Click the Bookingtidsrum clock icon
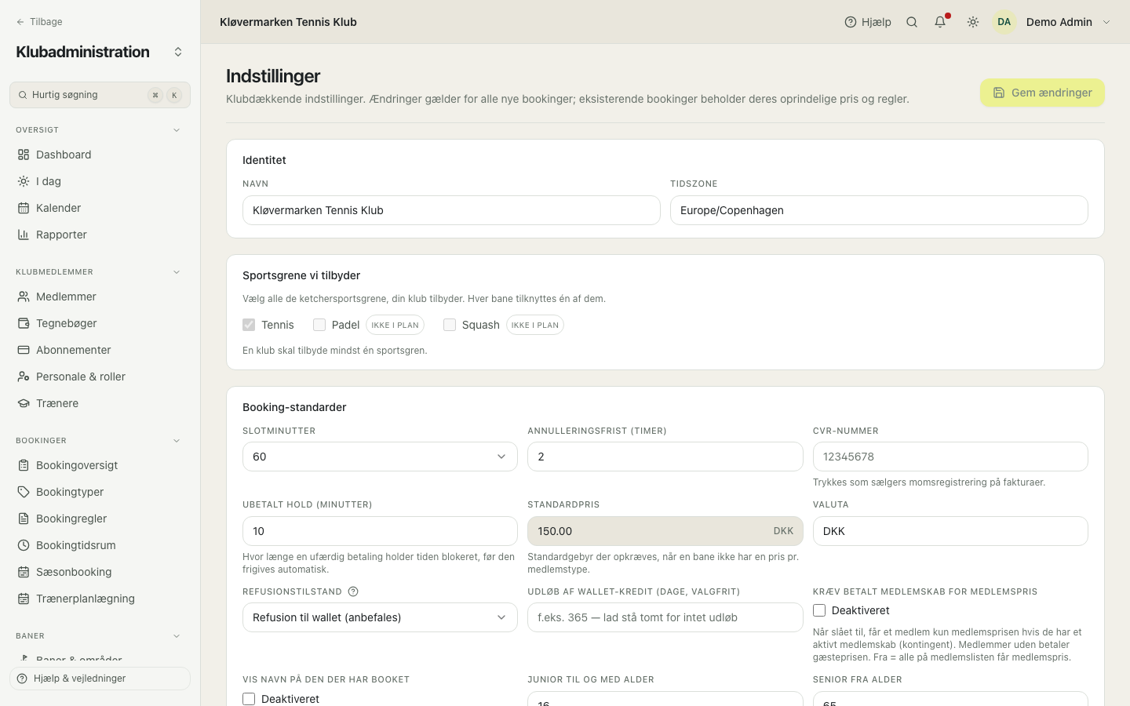Screen dimensions: 1130x706 click(24, 545)
